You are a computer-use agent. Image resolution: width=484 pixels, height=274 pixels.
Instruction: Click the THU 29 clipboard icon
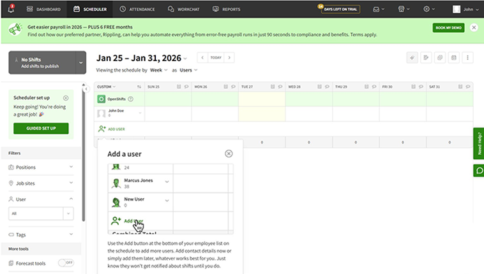367,87
